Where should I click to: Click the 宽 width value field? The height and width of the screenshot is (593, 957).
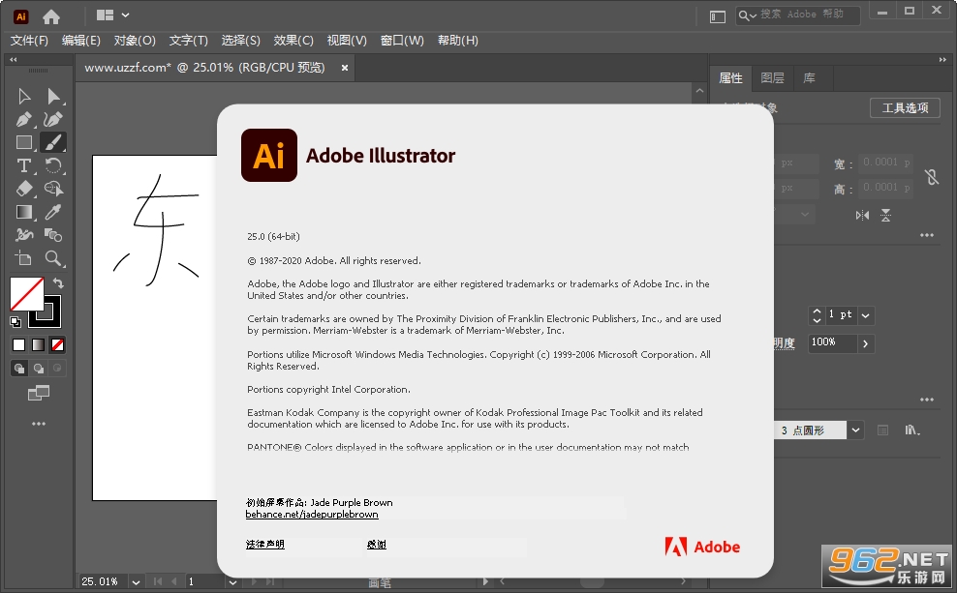tap(886, 163)
